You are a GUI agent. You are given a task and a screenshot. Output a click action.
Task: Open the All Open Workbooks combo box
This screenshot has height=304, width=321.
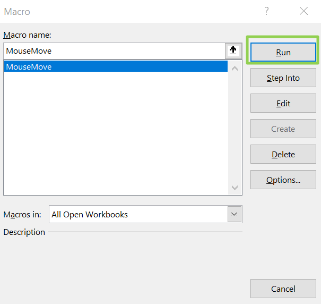coord(139,215)
